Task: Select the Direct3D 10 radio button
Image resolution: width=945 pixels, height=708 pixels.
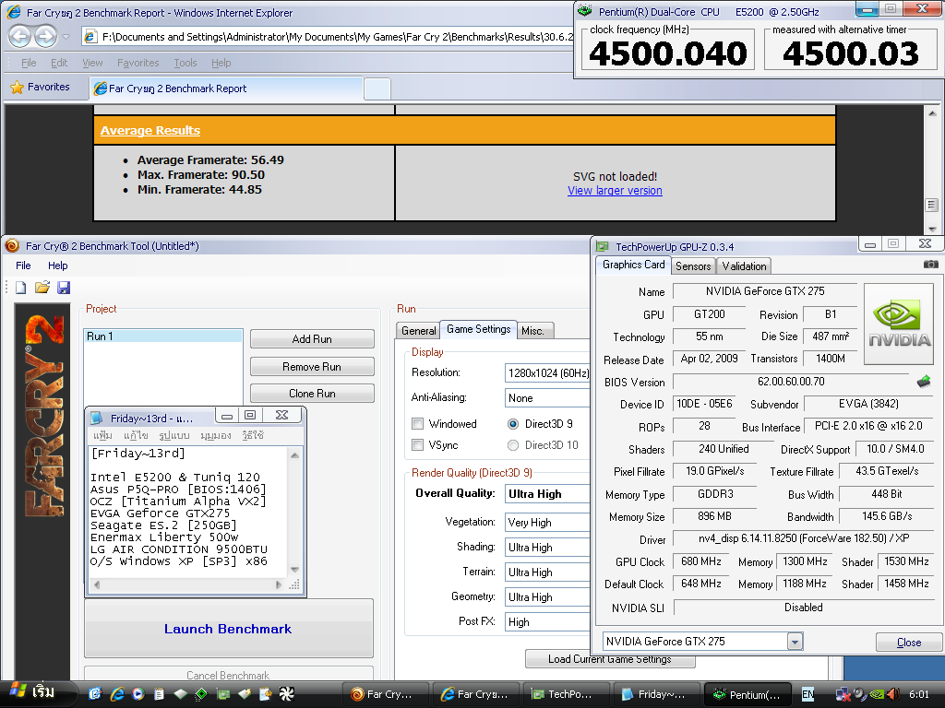Action: click(x=513, y=445)
